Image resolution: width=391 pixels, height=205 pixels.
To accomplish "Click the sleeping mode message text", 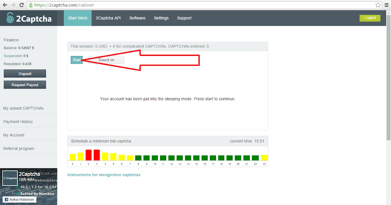I will pyautogui.click(x=168, y=99).
